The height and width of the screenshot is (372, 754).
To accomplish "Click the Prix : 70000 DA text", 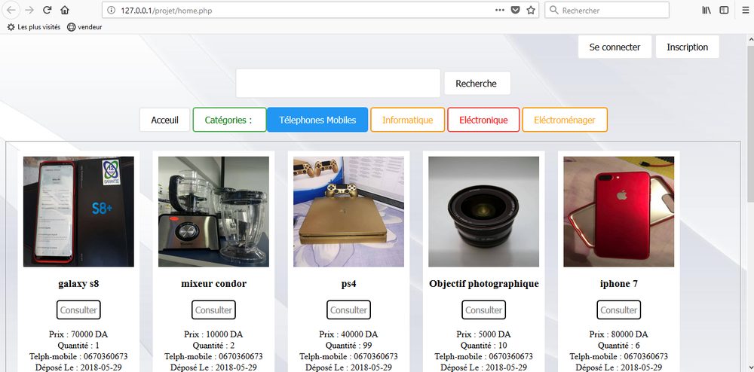I will (78, 334).
